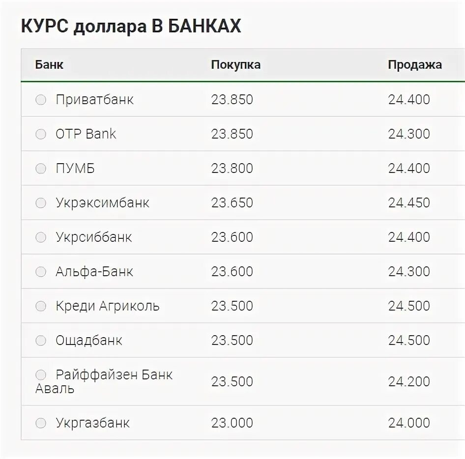
Task: Click the Укргазбанк bank name
Action: (x=93, y=423)
